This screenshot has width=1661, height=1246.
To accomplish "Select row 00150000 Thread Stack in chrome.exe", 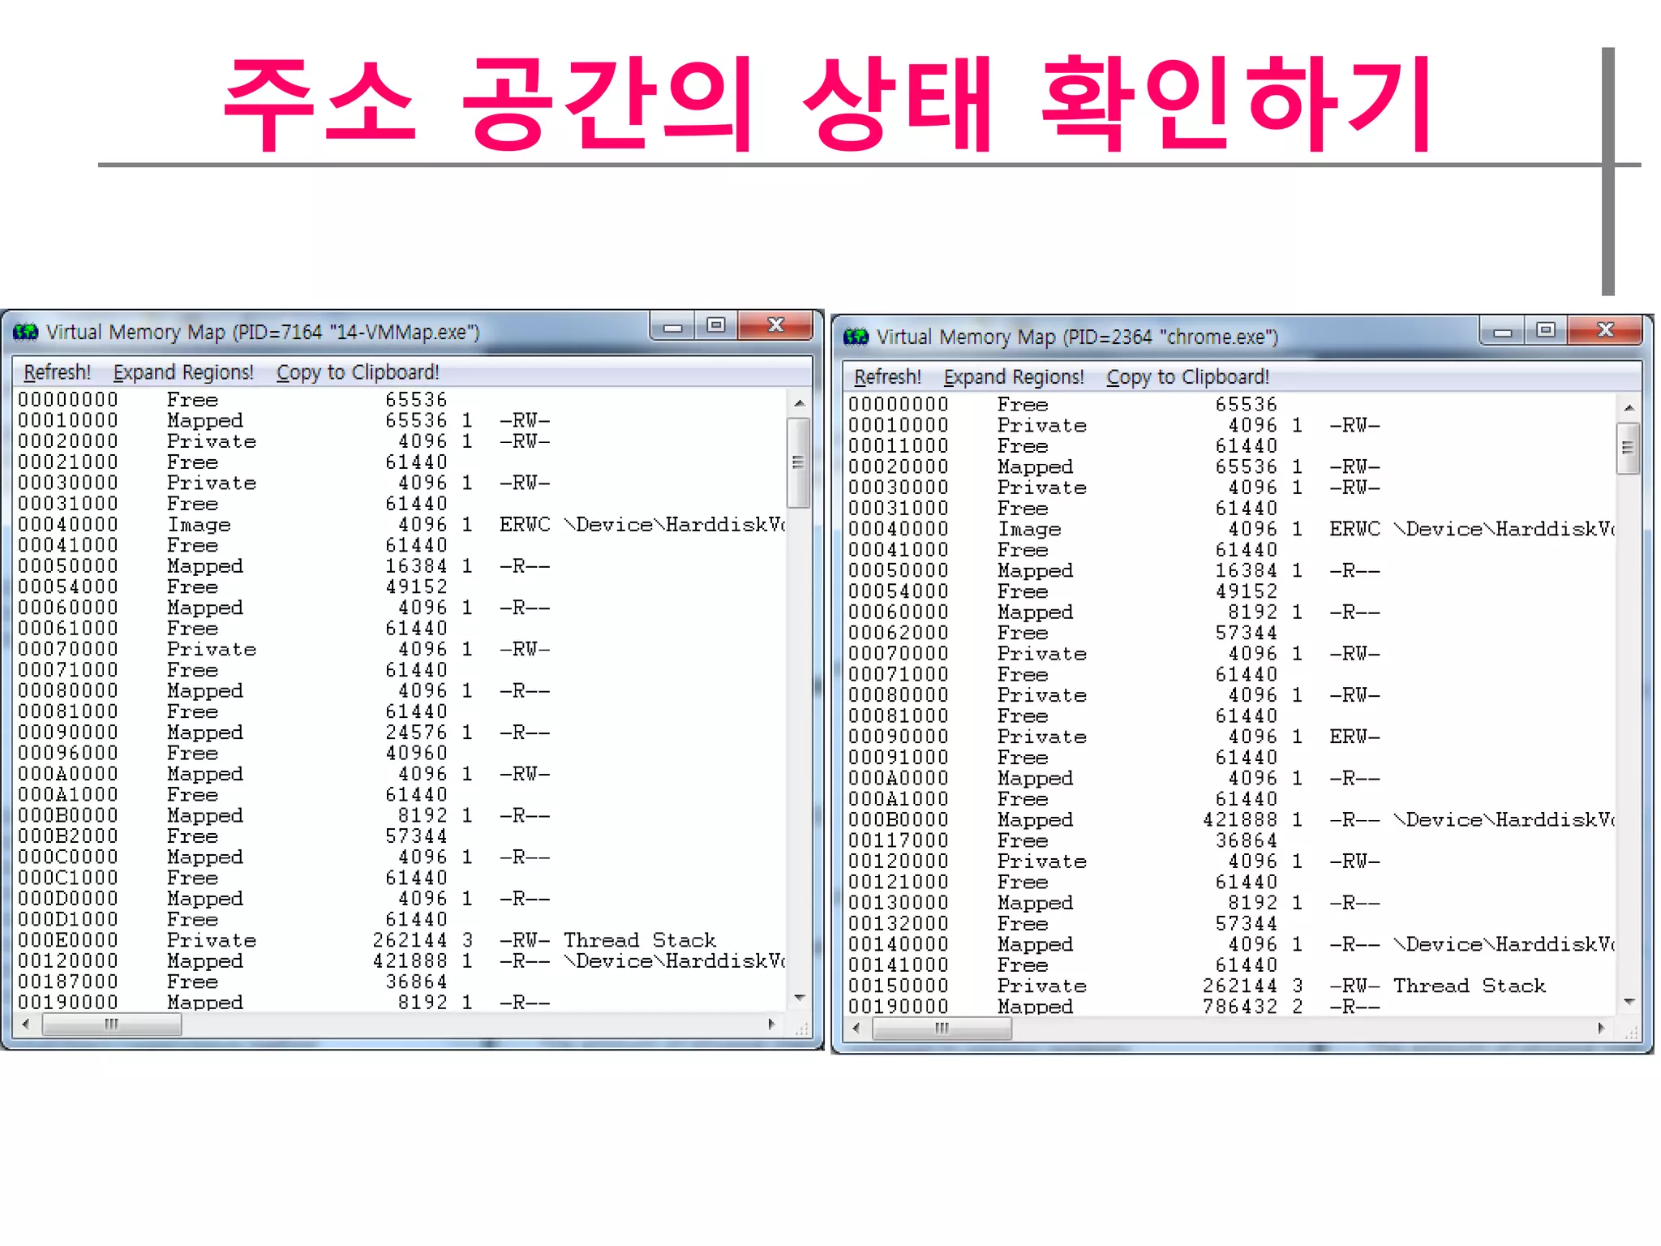I will (x=1231, y=986).
